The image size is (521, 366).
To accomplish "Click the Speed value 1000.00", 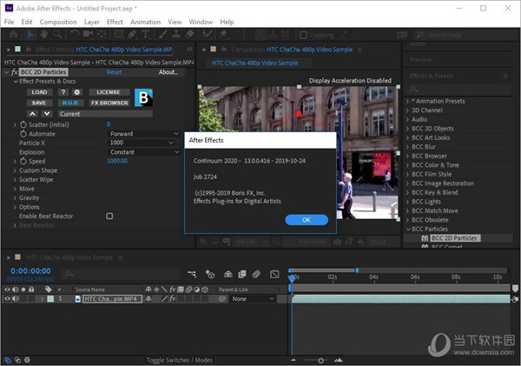I will coord(117,161).
